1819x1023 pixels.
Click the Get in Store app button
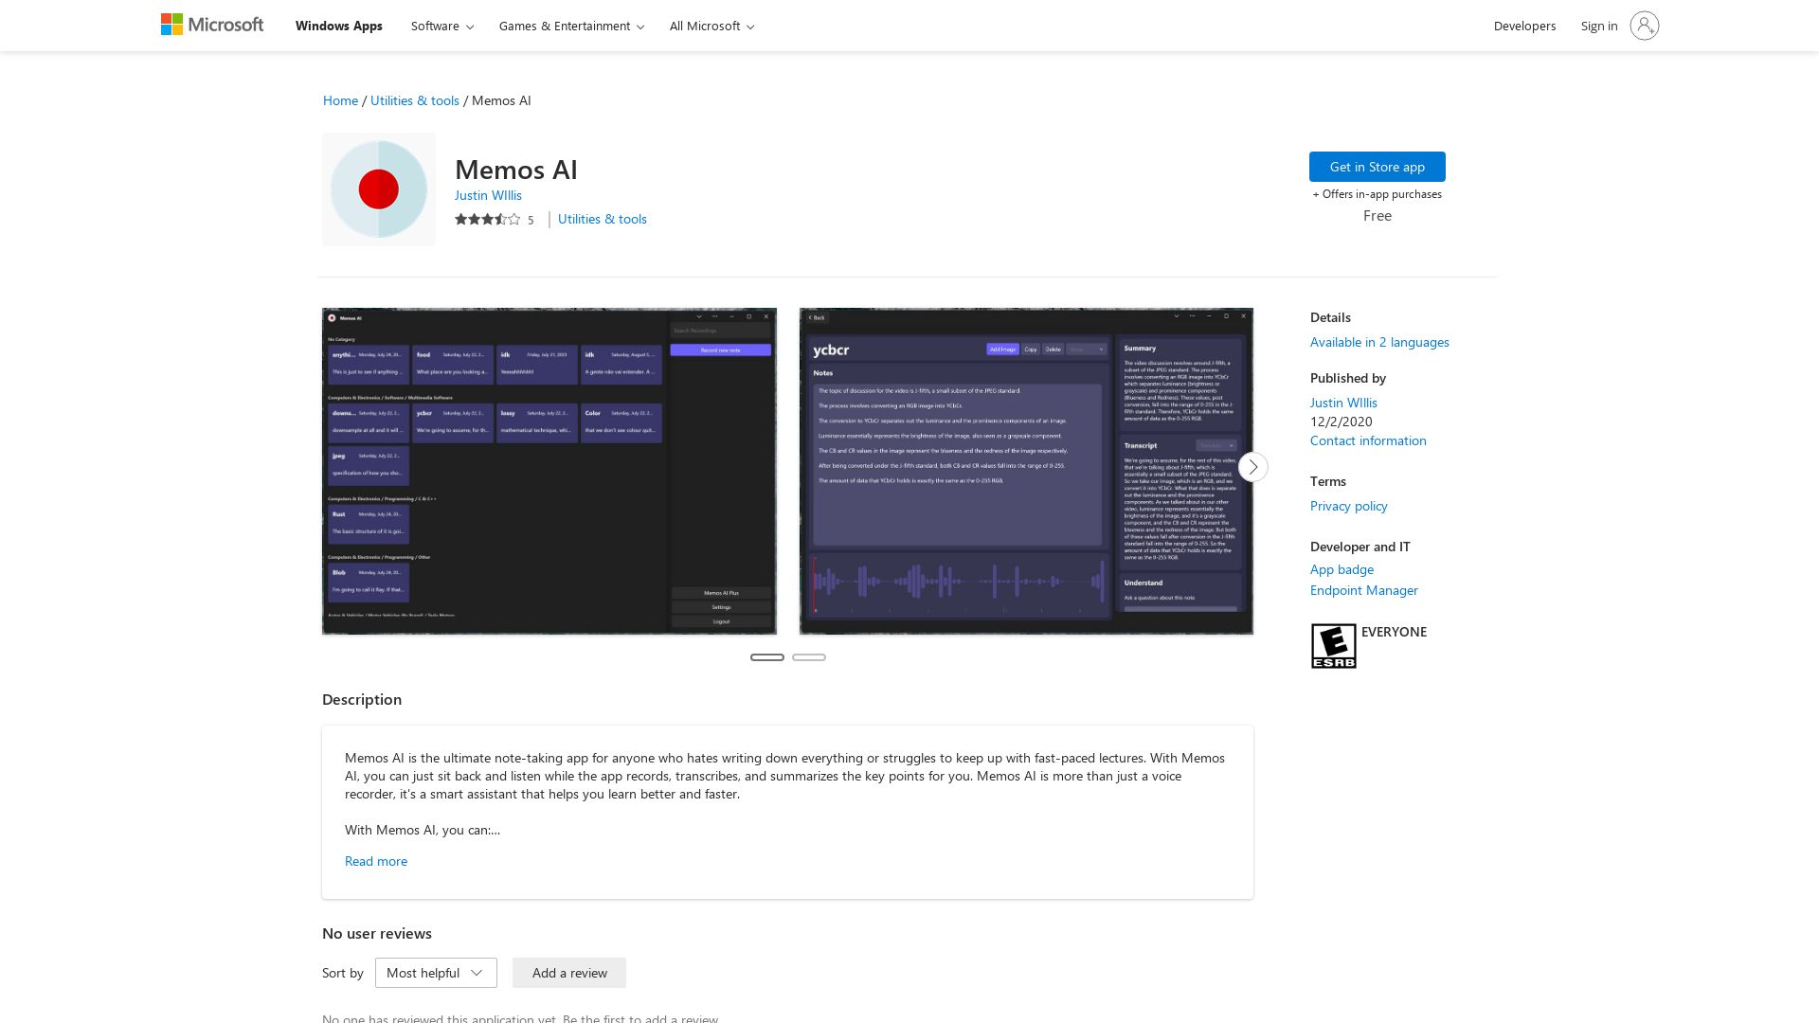1377,166
